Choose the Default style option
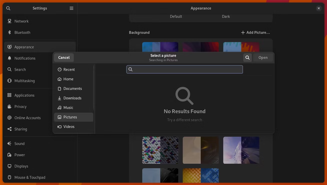Screen dimensions: 327x185 pyautogui.click(x=176, y=17)
